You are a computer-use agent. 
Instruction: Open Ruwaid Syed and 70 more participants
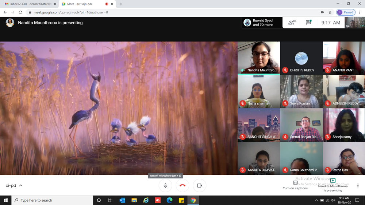click(x=262, y=23)
